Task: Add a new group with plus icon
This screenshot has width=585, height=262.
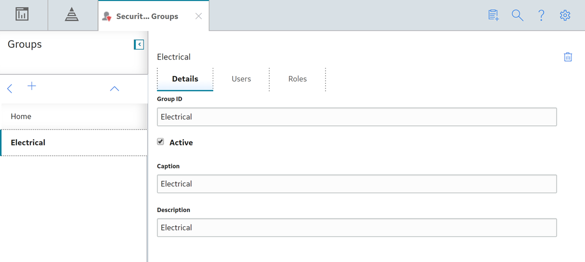Action: [32, 86]
